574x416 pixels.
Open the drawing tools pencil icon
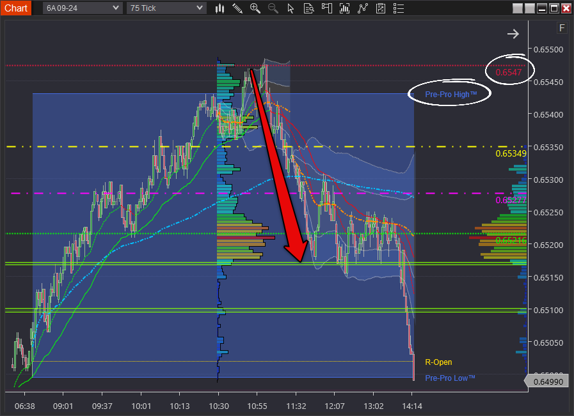tap(237, 8)
